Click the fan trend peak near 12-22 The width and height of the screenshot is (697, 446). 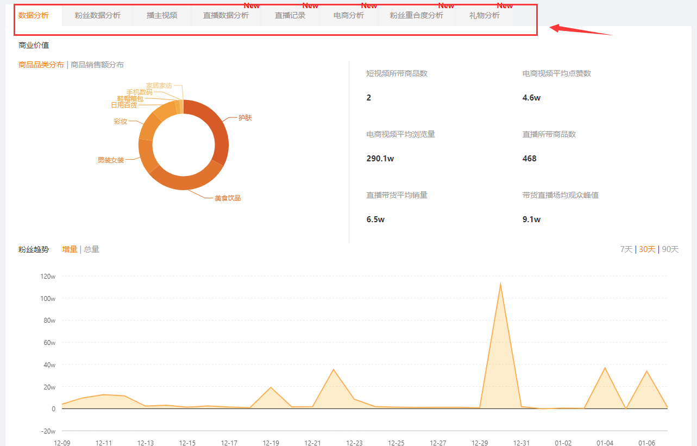[x=334, y=369]
